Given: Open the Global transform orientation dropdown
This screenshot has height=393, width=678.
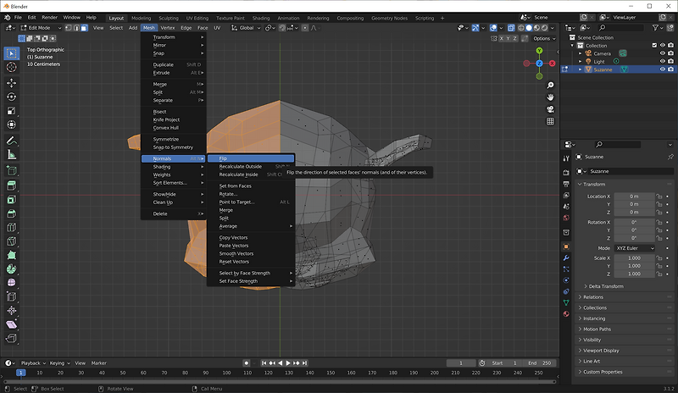Looking at the screenshot, I should point(247,28).
